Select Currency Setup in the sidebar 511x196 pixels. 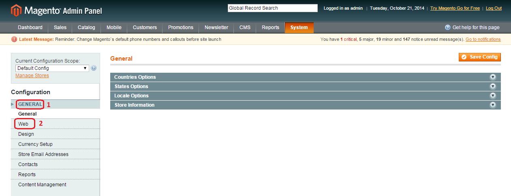[56, 144]
